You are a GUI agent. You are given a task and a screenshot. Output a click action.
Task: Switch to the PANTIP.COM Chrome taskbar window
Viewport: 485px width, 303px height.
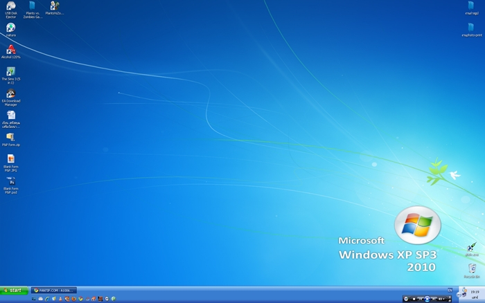point(54,291)
